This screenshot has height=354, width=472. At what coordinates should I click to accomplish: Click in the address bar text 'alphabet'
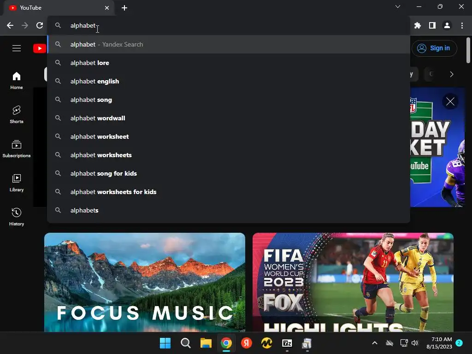coord(83,26)
